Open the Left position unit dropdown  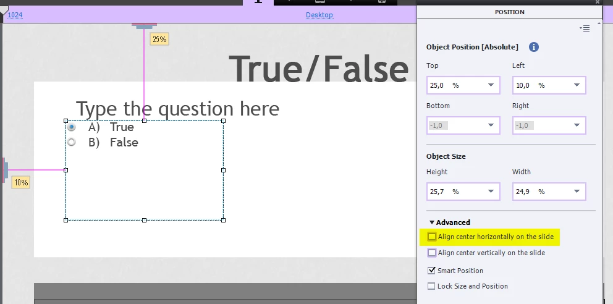[x=577, y=85]
